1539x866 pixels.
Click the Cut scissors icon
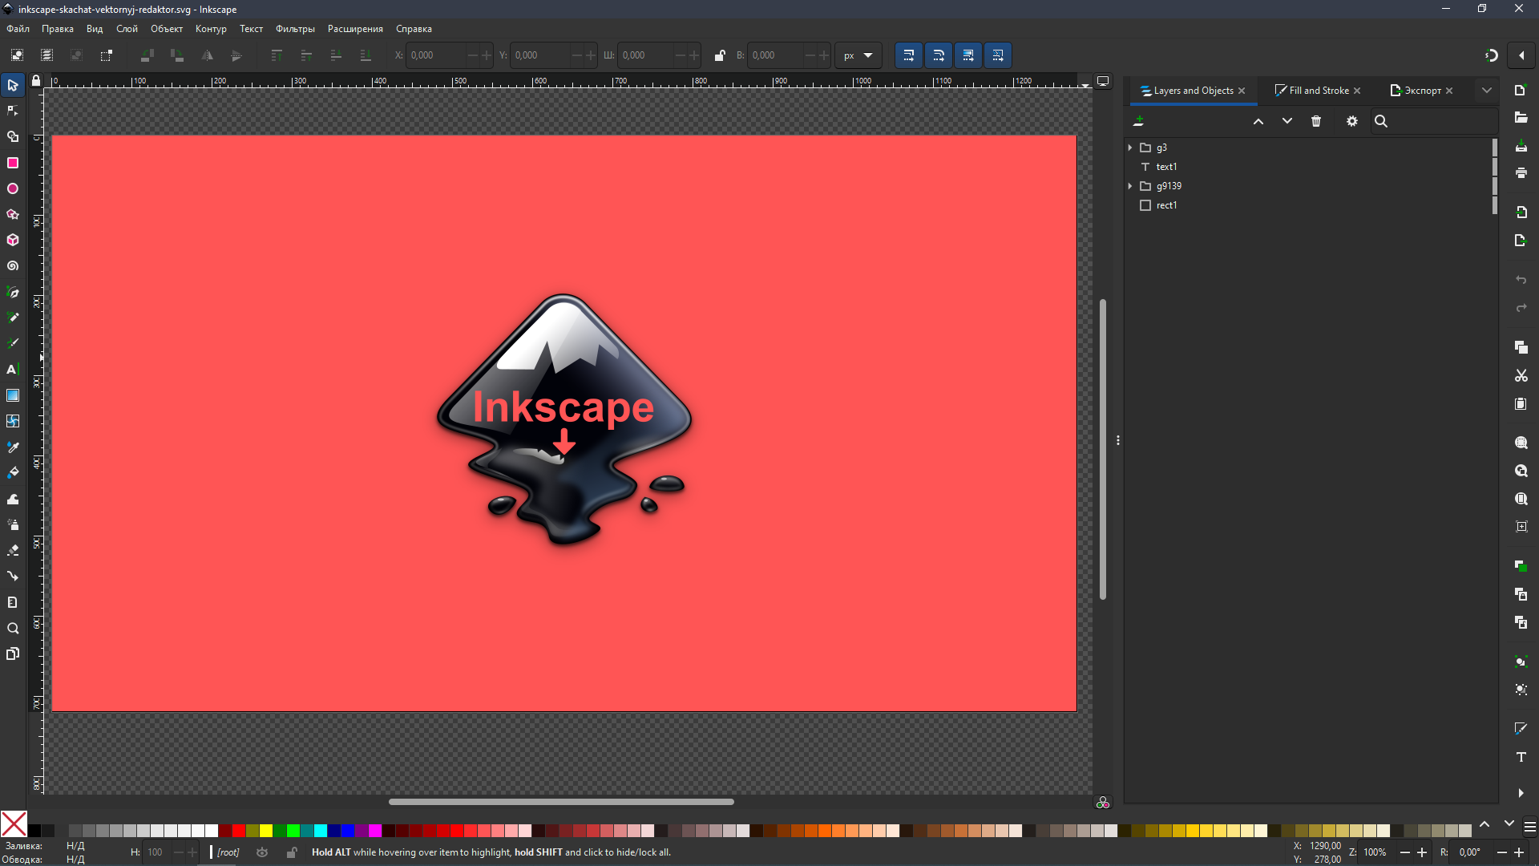pyautogui.click(x=1521, y=375)
